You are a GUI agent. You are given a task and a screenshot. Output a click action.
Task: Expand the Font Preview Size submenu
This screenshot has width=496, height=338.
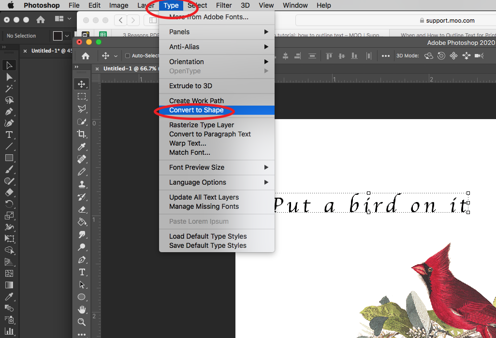coord(196,167)
